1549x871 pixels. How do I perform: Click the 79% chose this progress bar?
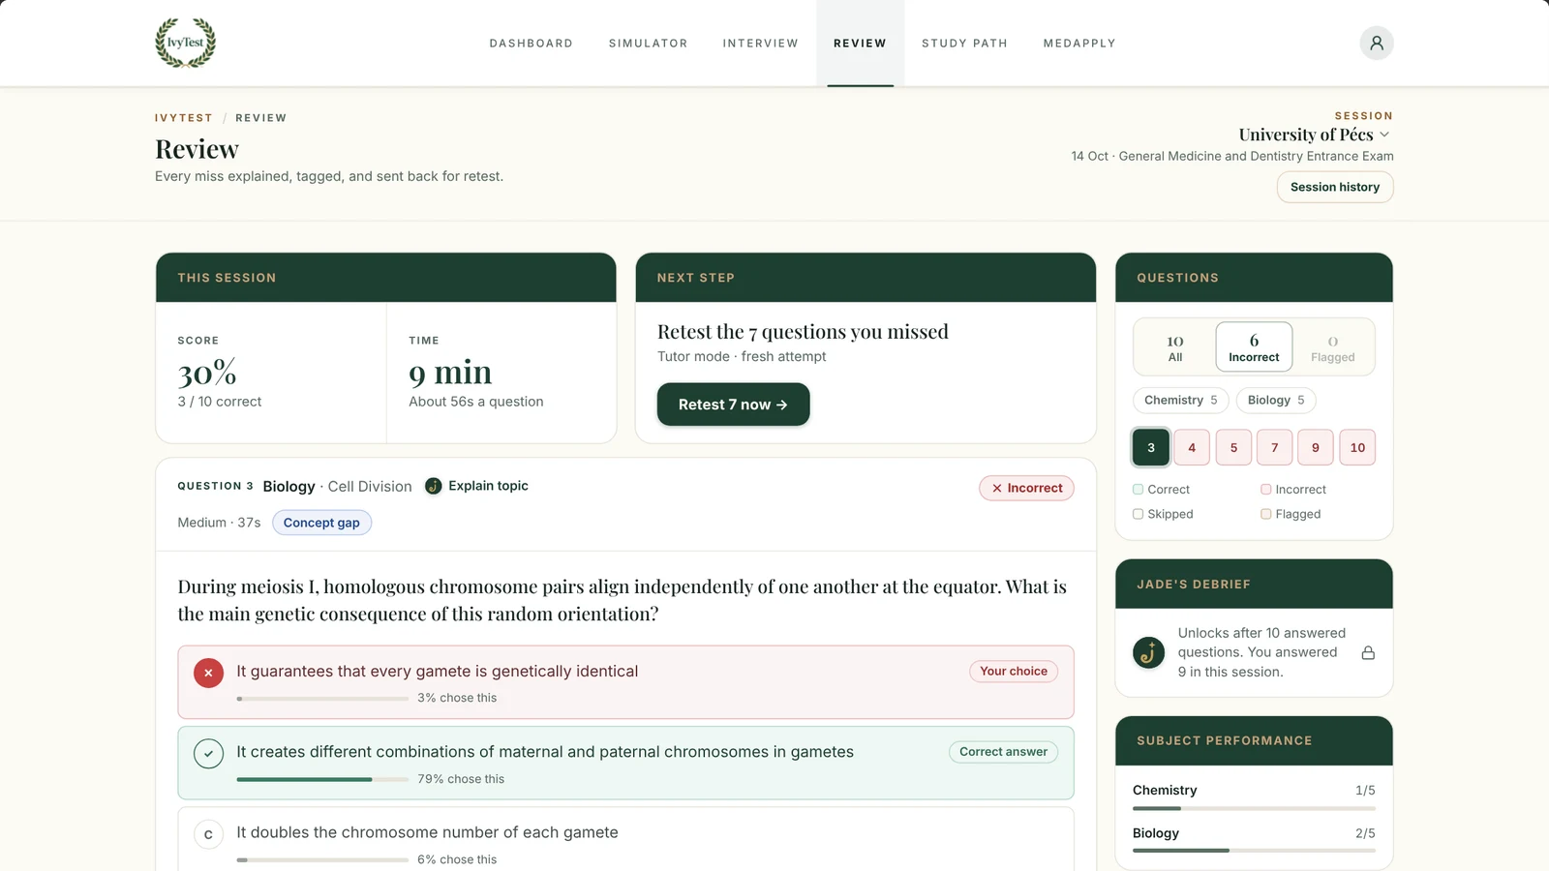[322, 779]
